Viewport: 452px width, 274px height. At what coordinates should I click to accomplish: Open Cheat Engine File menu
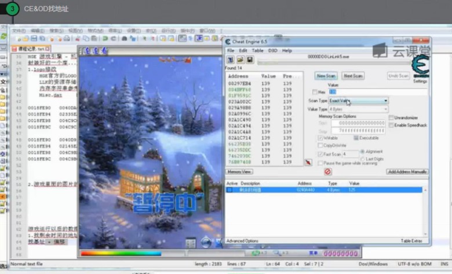pyautogui.click(x=231, y=51)
